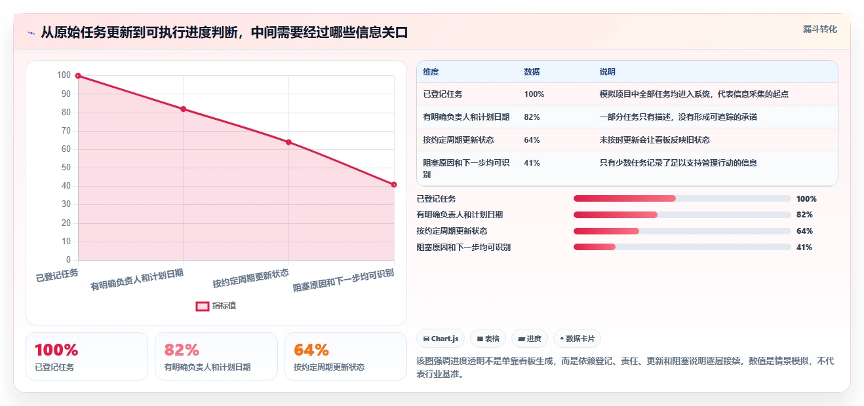Click the 82% cell in the table
This screenshot has height=406, width=864.
point(532,117)
